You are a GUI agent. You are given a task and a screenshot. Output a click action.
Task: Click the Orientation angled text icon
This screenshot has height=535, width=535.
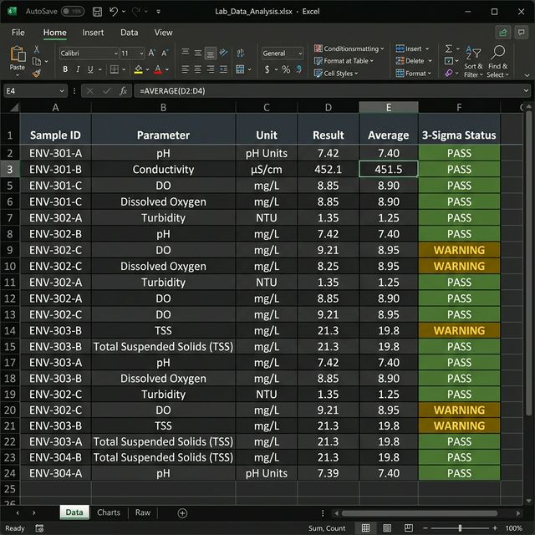[223, 53]
